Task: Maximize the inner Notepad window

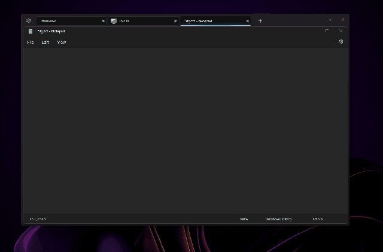Action: coord(327,31)
